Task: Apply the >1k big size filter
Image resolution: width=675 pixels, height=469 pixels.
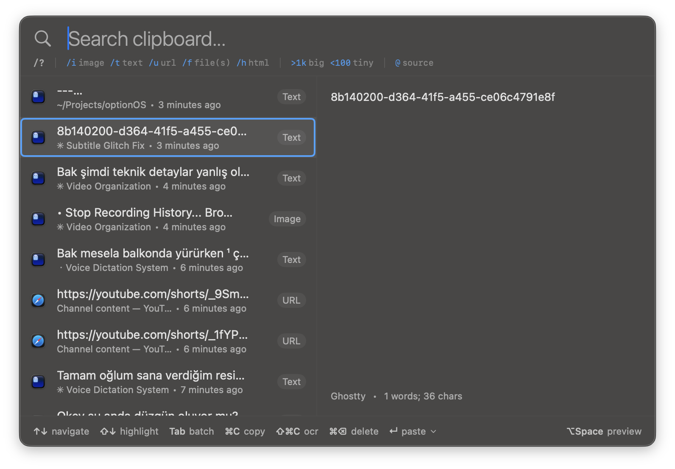Action: 307,63
